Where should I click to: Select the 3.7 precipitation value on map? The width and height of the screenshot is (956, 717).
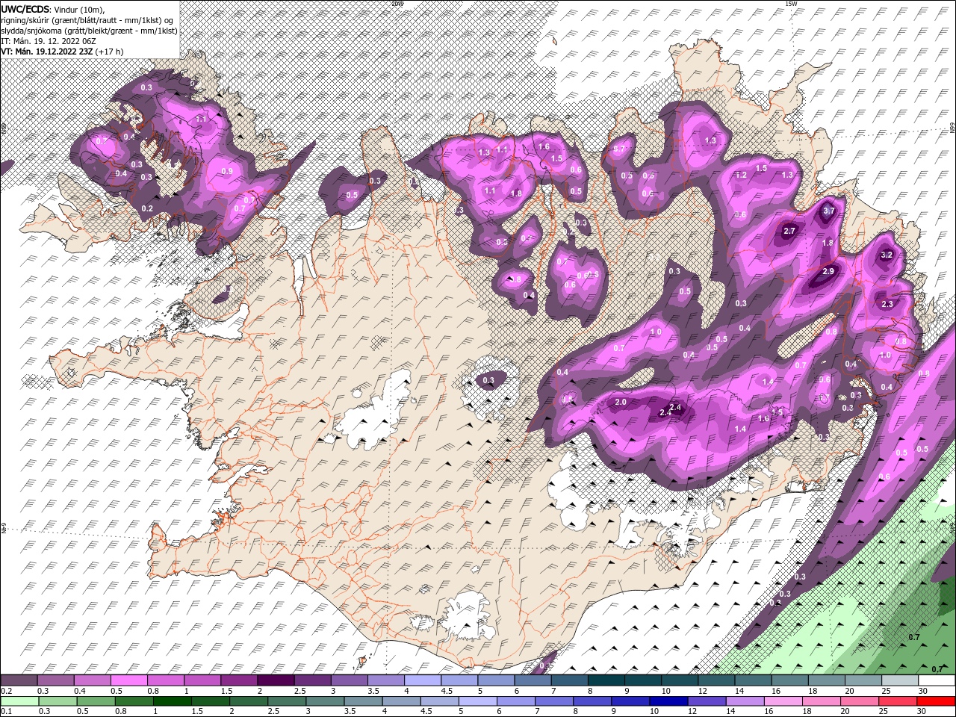click(828, 211)
